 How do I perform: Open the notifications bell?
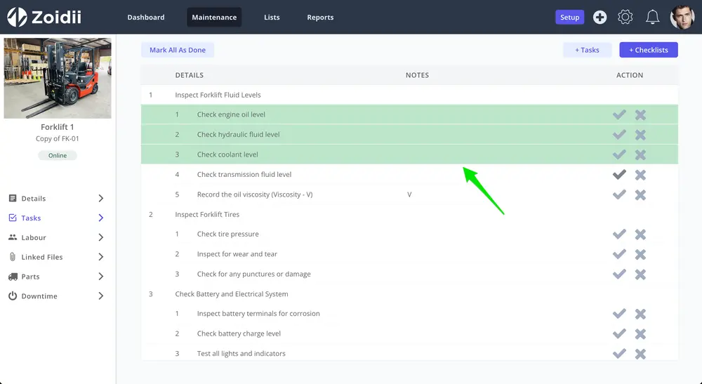(x=652, y=17)
